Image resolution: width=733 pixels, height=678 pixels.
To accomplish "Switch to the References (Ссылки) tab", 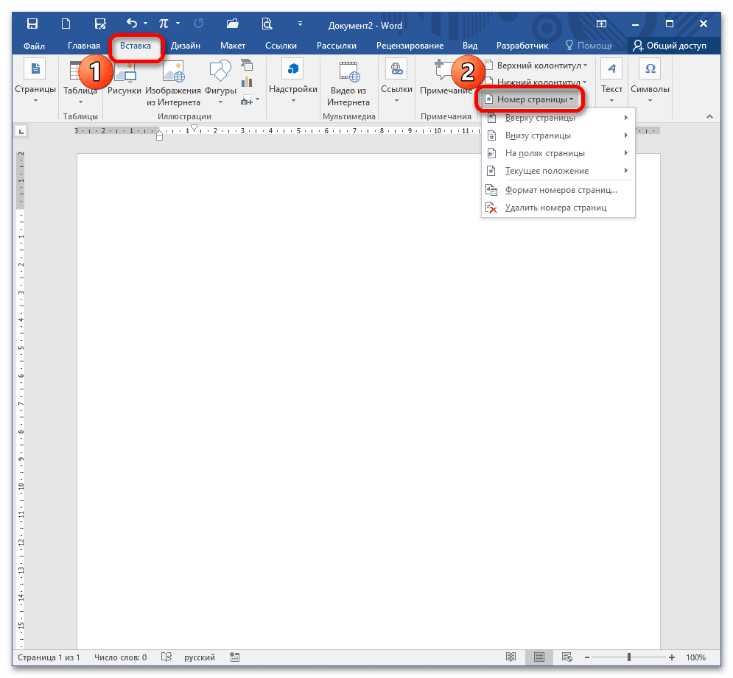I will coord(281,46).
